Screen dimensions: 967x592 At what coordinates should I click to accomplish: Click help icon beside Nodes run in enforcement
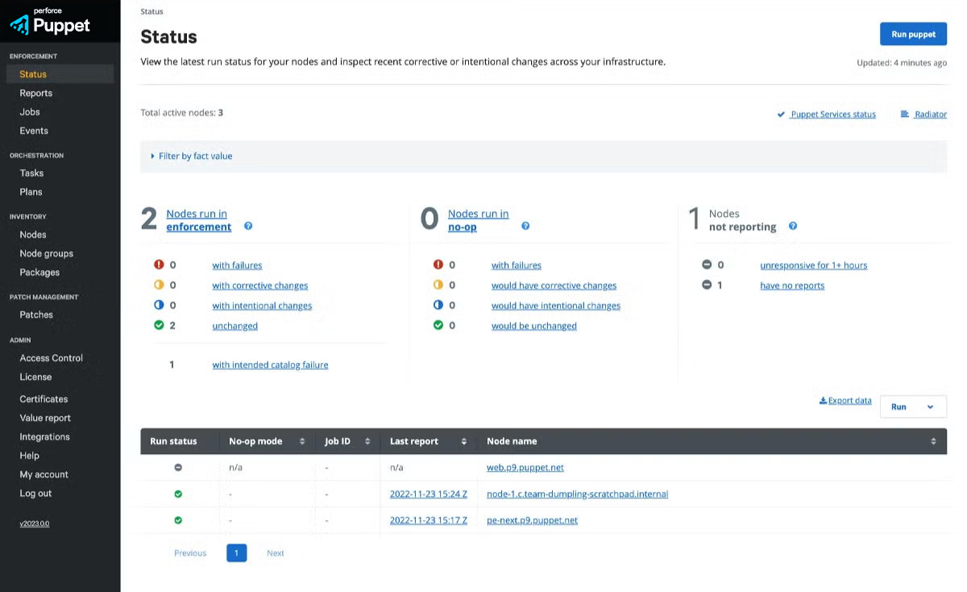click(x=248, y=227)
